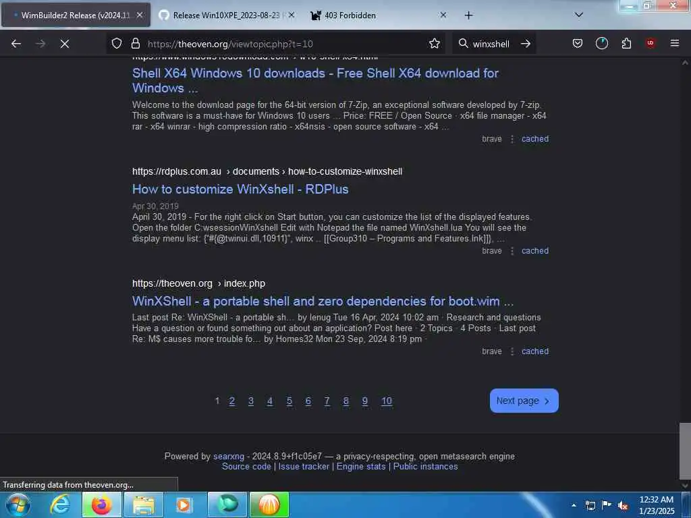Launch Internet Explorer from taskbar
691x518 pixels.
pyautogui.click(x=60, y=505)
